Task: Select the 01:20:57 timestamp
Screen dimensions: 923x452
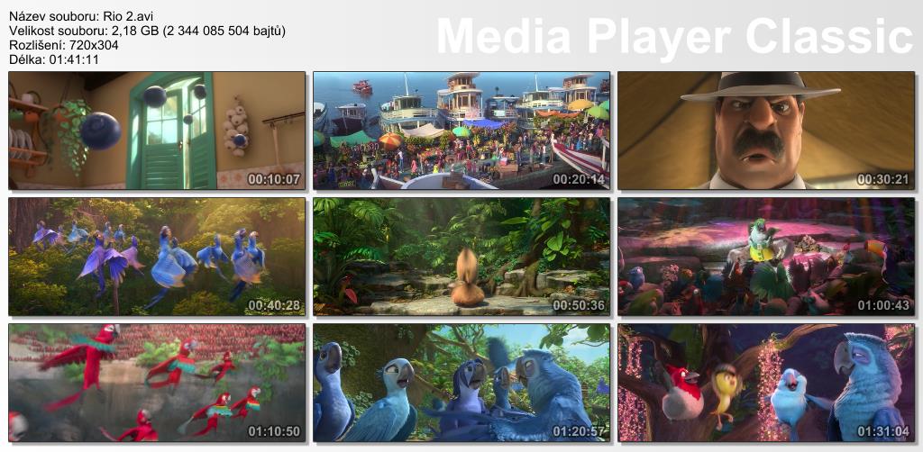Action: (580, 431)
